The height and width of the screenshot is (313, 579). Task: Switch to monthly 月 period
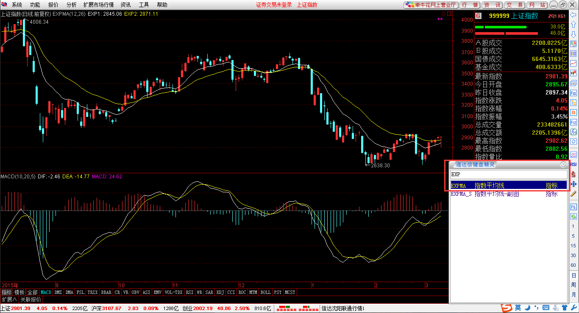click(573, 294)
